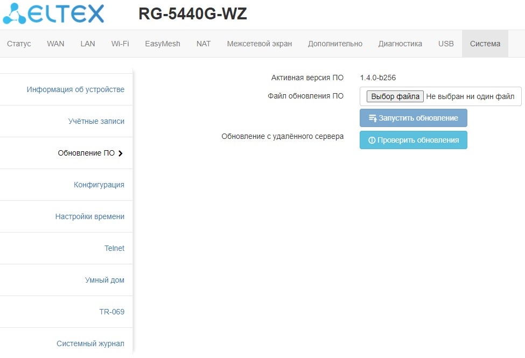This screenshot has width=525, height=358.
Task: Click the Активная версия ПО label
Action: [307, 78]
